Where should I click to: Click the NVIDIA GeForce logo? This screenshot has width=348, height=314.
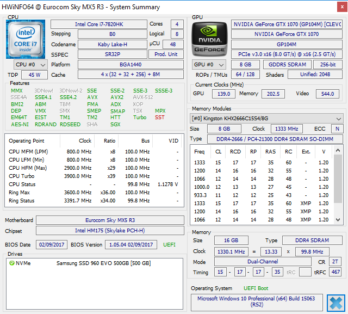click(x=209, y=39)
